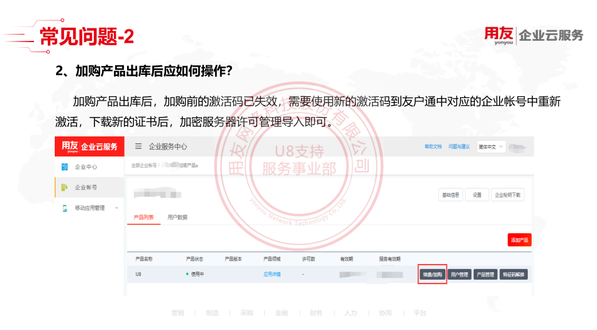Open the 简体中文 language dropdown
The height and width of the screenshot is (330, 597).
491,146
